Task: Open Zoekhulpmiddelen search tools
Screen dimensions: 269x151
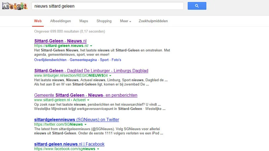Action: [153, 21]
